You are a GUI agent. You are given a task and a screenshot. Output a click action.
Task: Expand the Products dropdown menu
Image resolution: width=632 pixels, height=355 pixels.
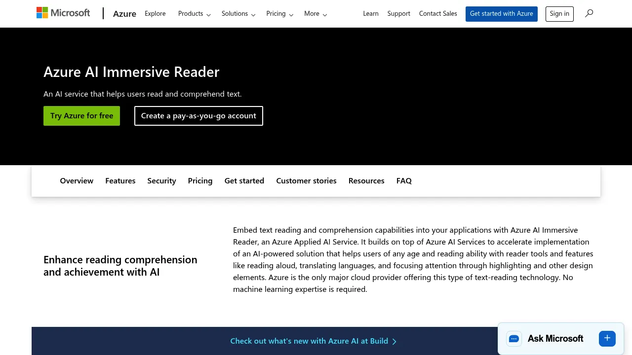[195, 14]
